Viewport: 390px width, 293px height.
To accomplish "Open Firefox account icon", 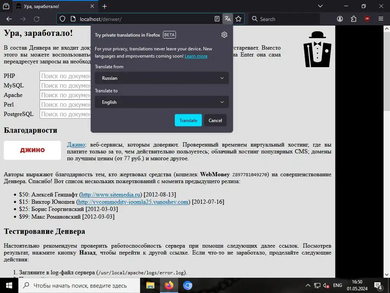I will [x=340, y=19].
